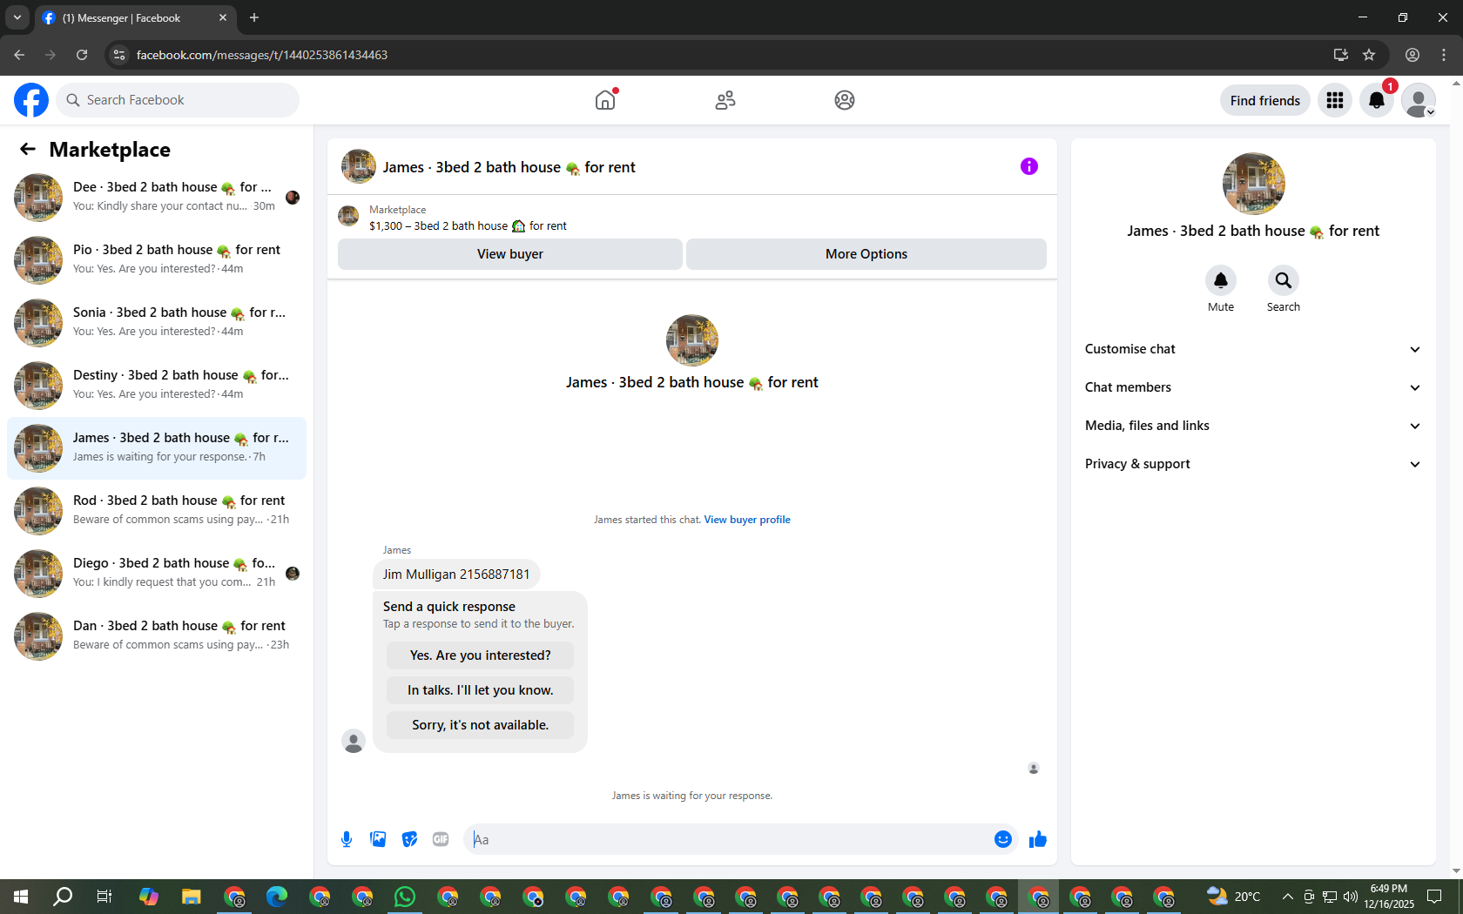Open Chrome profile icon in toolbar

point(1412,55)
